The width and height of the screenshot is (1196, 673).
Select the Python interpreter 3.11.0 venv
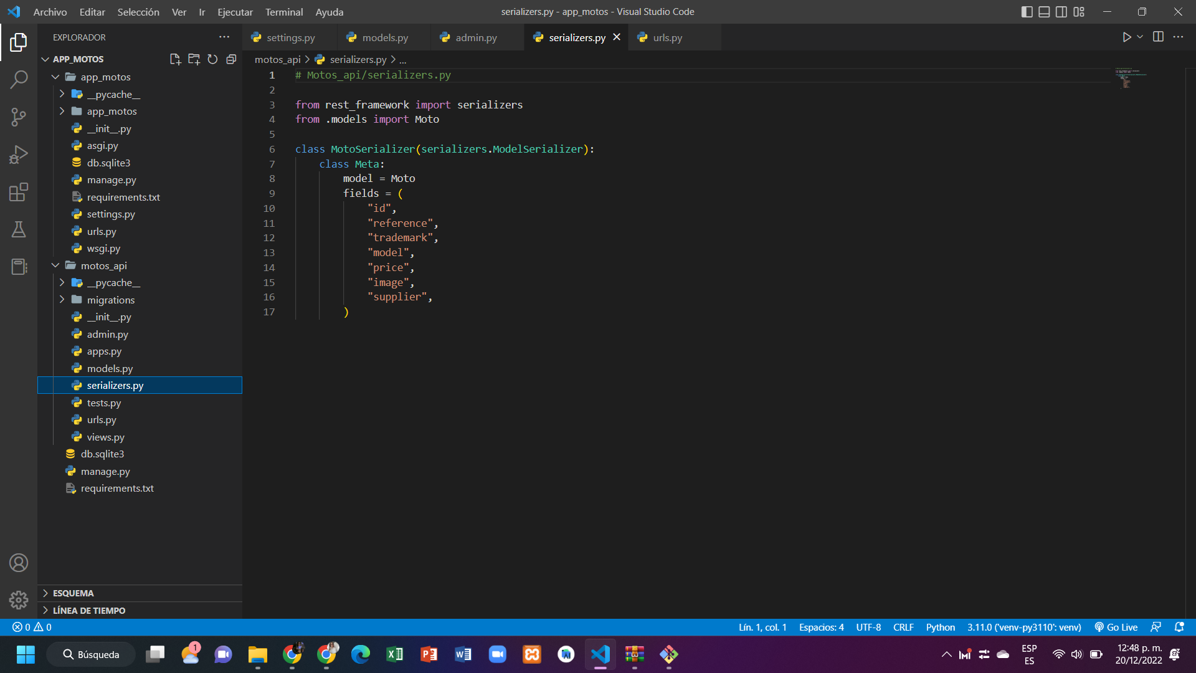click(1024, 627)
